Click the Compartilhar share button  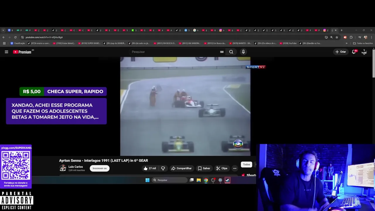(181, 168)
